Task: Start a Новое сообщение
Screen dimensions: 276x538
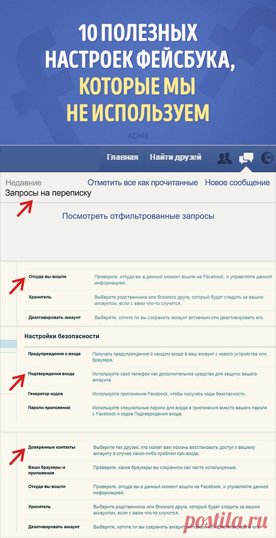Action: [237, 183]
